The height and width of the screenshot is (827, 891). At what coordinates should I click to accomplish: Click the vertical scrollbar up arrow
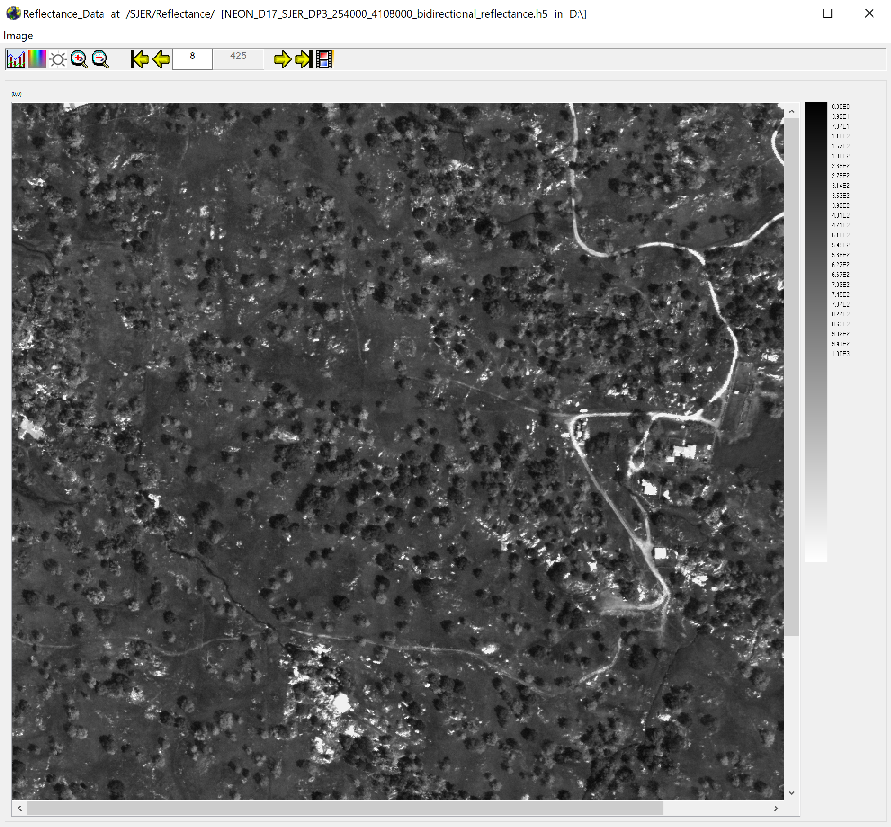pos(792,111)
